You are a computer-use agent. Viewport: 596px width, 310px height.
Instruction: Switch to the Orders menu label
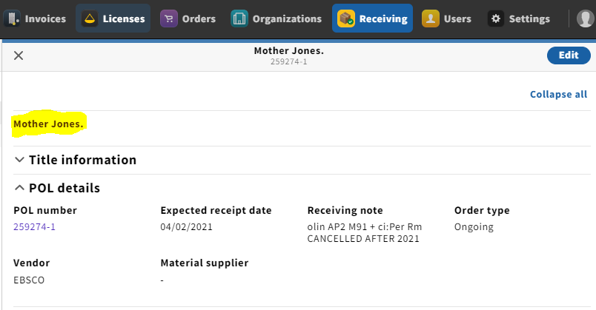coord(199,18)
